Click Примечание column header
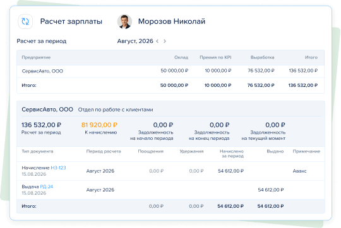 coord(306,151)
